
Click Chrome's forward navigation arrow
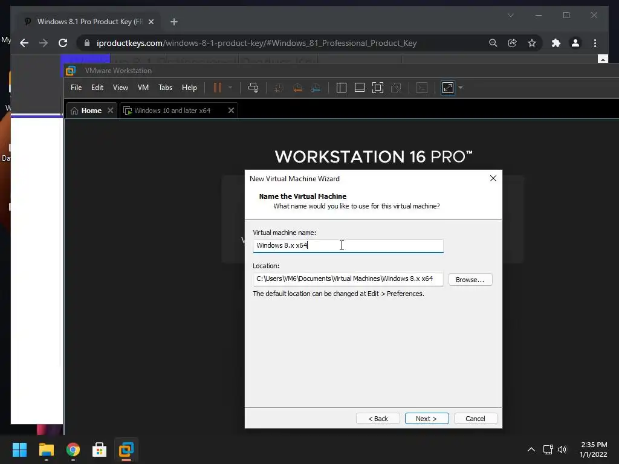click(44, 43)
